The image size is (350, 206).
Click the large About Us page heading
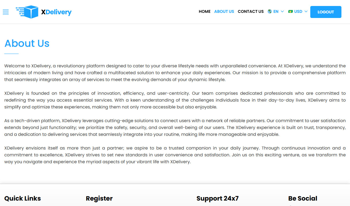[x=27, y=43]
